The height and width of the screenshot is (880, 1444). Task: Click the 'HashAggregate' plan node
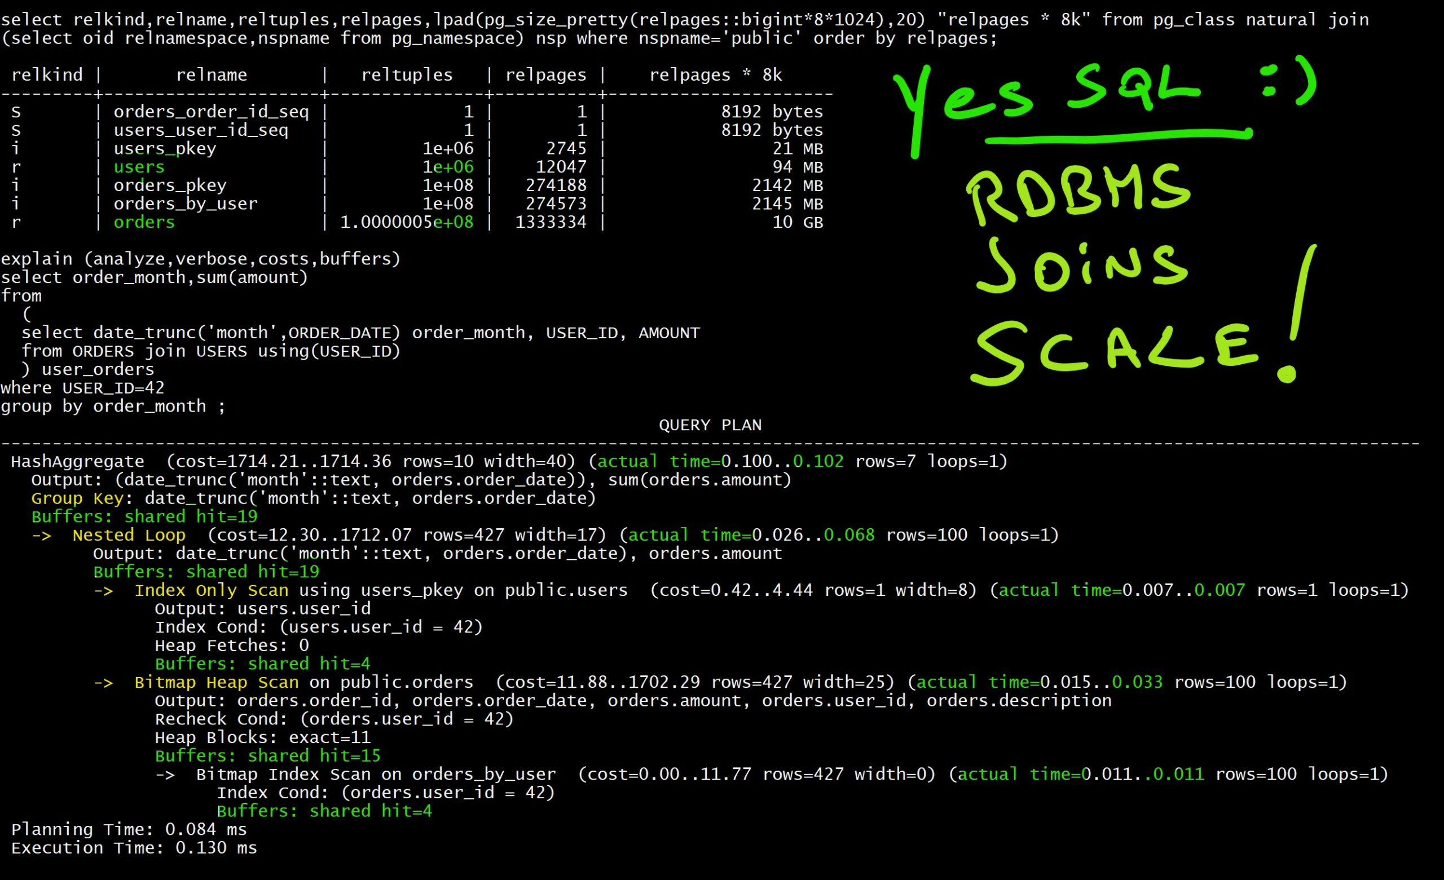point(77,462)
